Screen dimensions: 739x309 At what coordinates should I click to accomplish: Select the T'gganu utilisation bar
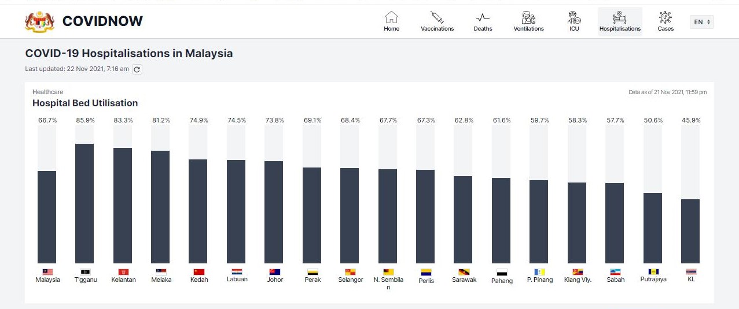tap(84, 203)
